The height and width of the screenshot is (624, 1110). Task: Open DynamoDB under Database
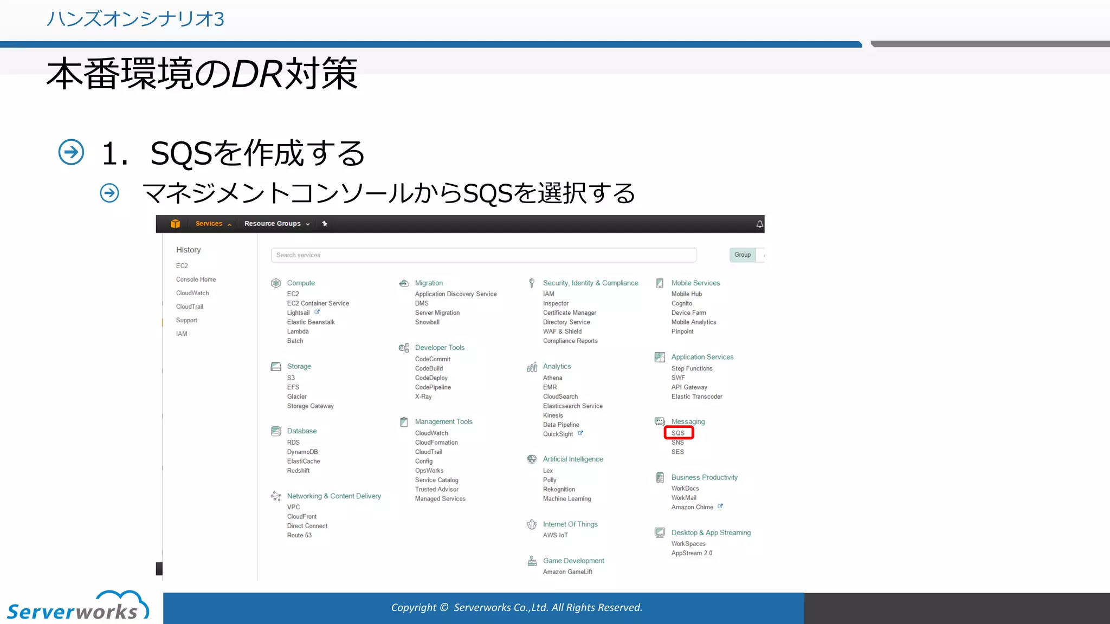click(x=302, y=452)
